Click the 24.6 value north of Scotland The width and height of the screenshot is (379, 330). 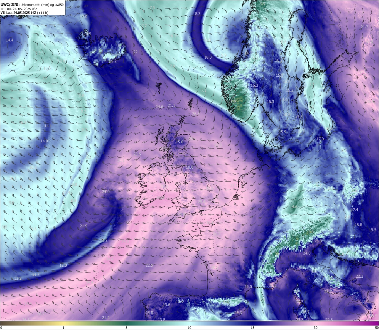[159, 107]
